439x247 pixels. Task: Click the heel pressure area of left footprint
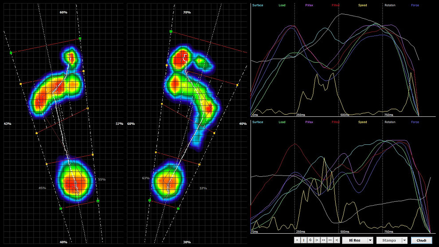click(x=75, y=181)
